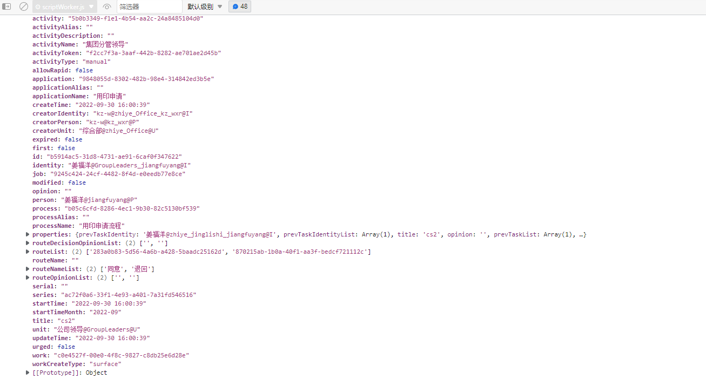Viewport: 706px width, 379px height.
Task: Select the activityToken value string
Action: point(153,53)
